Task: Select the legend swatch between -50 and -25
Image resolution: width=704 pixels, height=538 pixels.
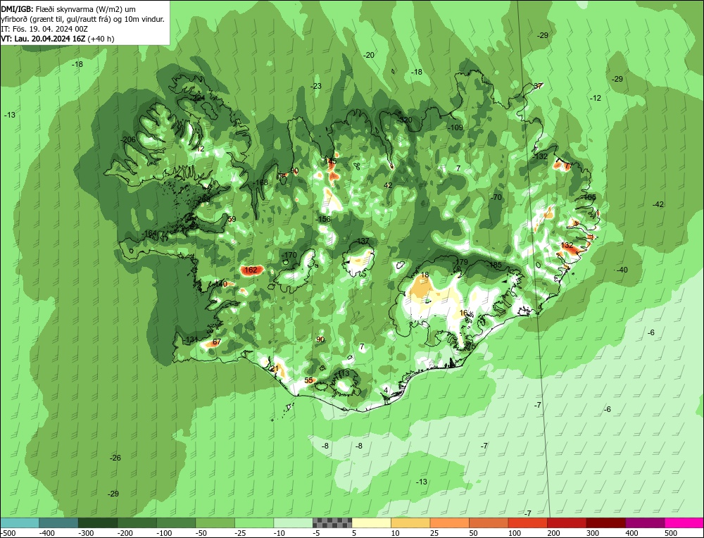Action: (215, 523)
